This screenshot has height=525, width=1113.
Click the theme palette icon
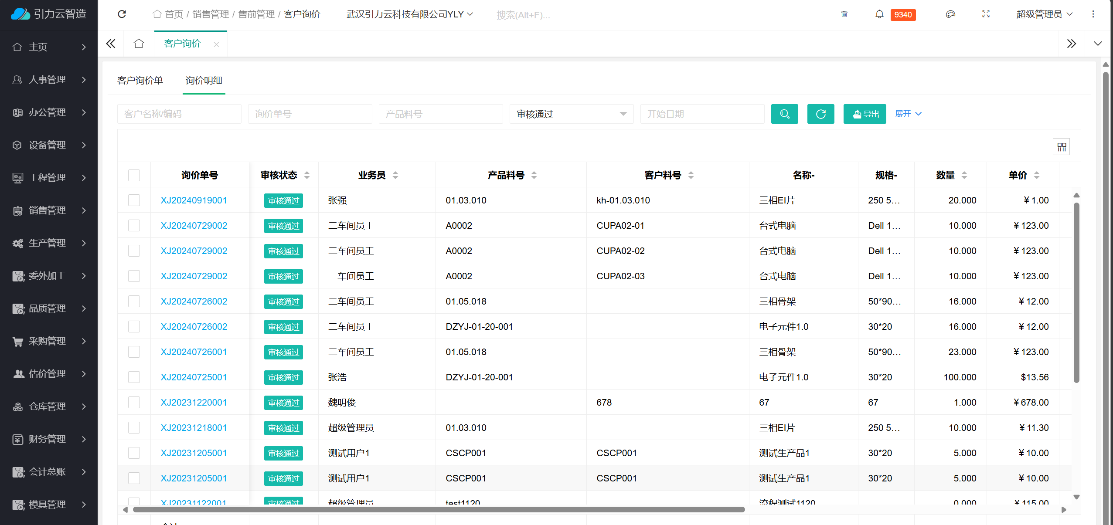tap(950, 14)
